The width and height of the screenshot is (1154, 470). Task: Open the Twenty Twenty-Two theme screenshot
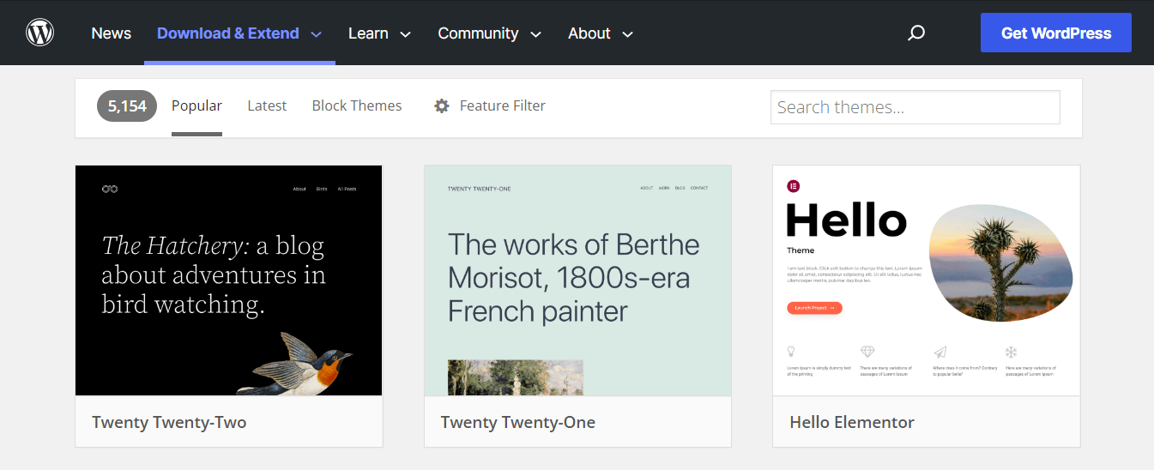229,280
